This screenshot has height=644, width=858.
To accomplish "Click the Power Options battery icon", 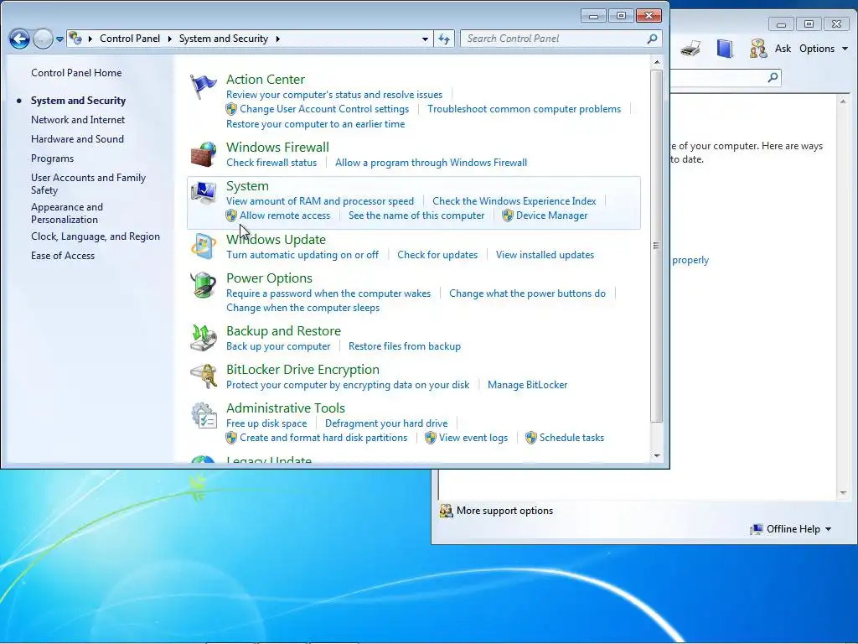I will pos(203,285).
